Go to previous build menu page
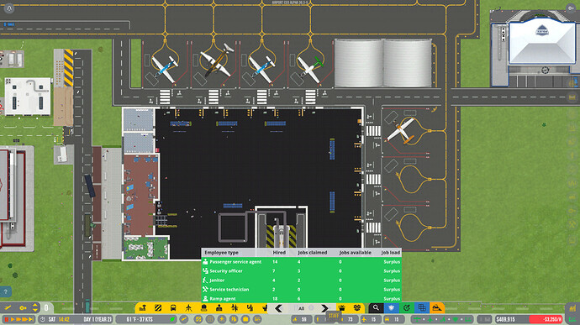 pyautogui.click(x=278, y=308)
